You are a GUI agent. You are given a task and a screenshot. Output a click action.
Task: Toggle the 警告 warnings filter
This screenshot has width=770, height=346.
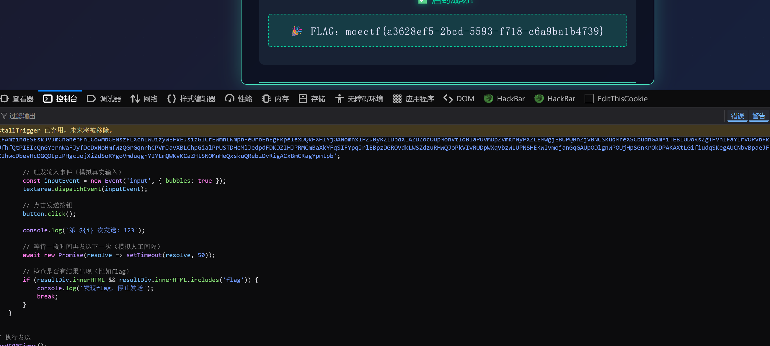759,116
